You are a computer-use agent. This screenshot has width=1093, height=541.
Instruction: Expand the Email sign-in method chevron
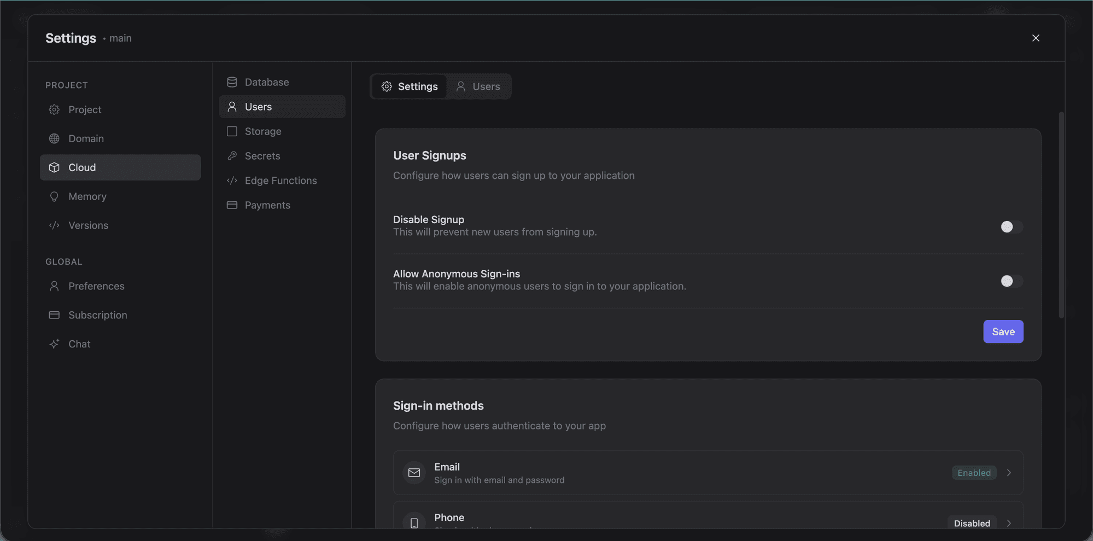1009,473
